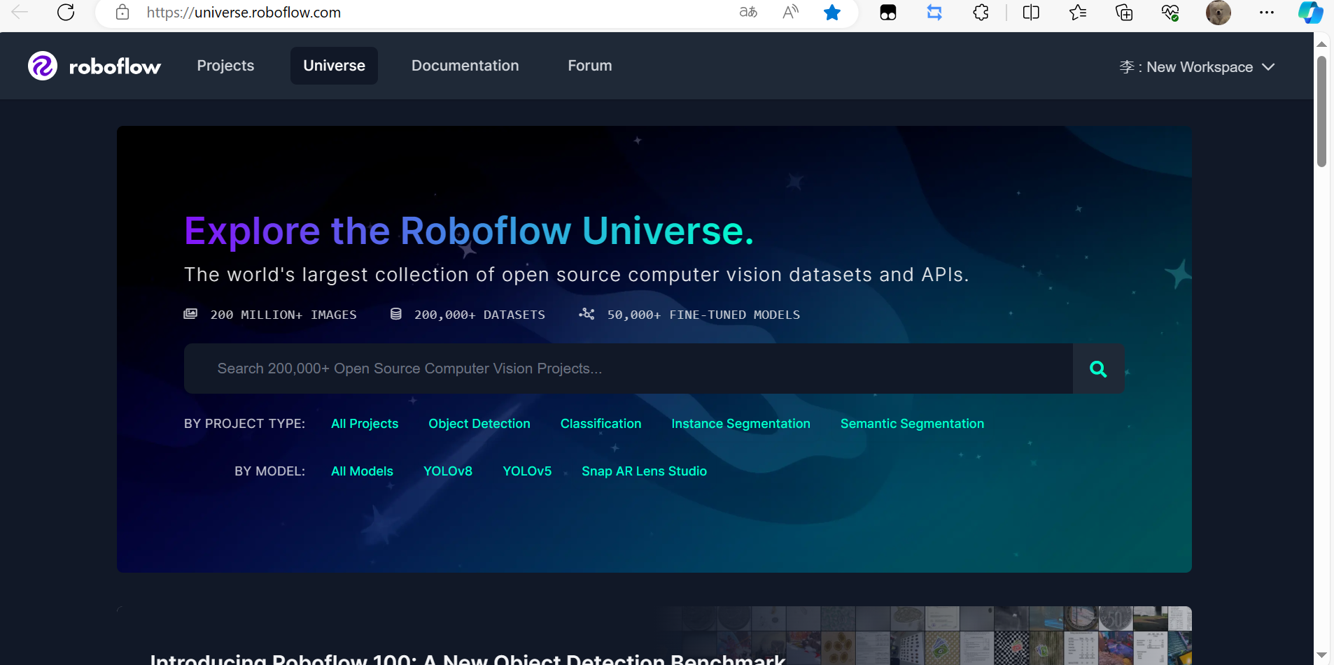The image size is (1334, 665).
Task: Click the database icon beside DATASETS
Action: coord(396,314)
